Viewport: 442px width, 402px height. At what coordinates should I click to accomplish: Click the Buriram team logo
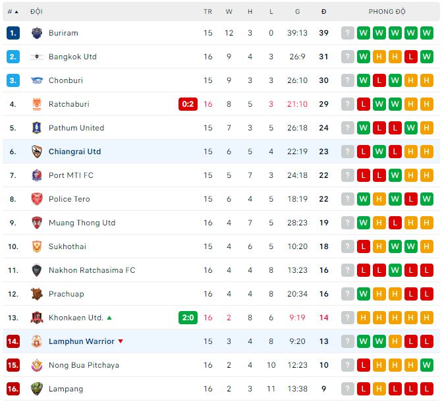pos(37,33)
